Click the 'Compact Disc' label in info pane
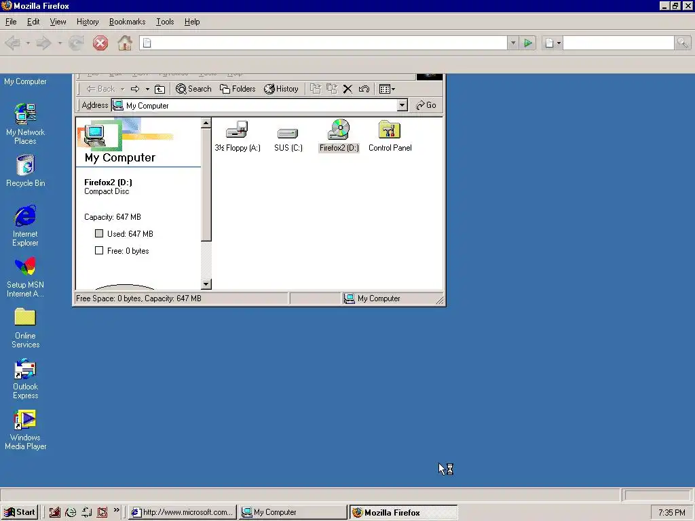695x521 pixels. (107, 191)
